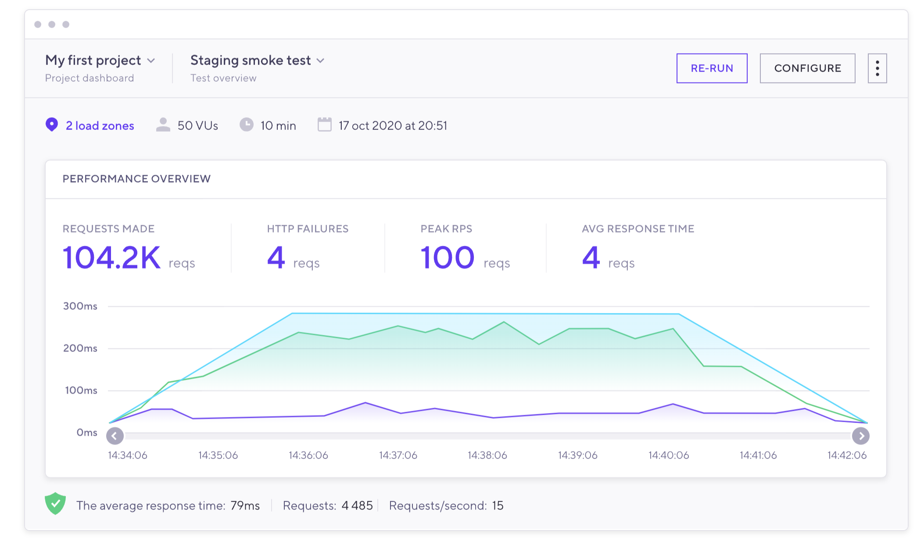The image size is (924, 538).
Task: Expand the Staging smoke test dropdown
Action: pos(320,61)
